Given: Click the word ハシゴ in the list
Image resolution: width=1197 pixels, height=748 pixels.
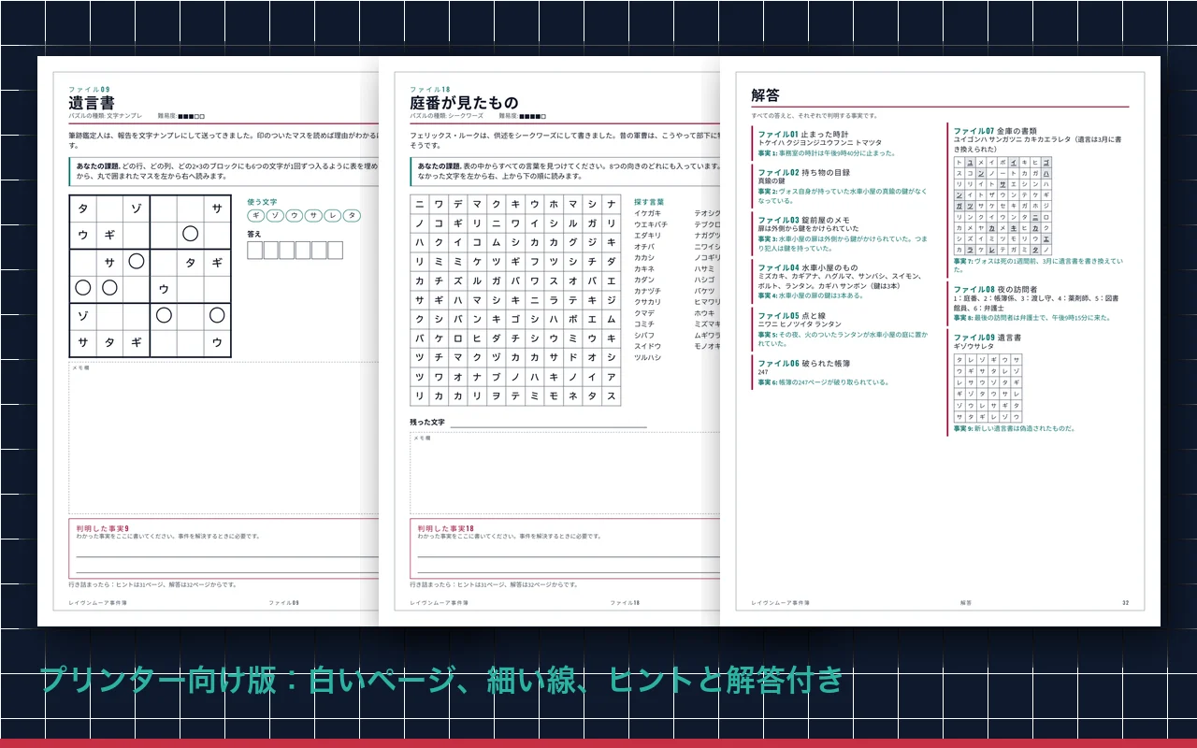Looking at the screenshot, I should (704, 280).
